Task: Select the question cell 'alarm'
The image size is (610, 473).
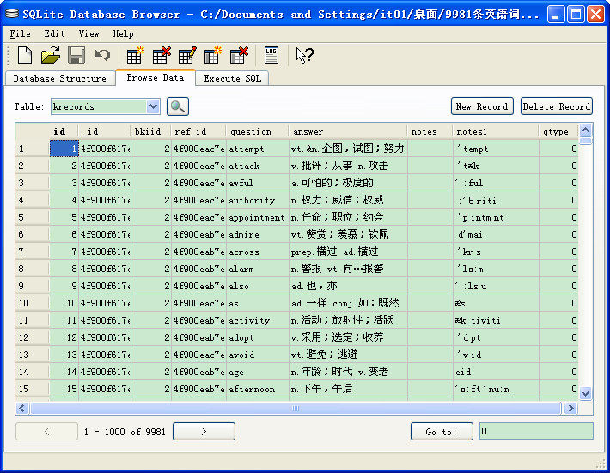Action: (x=257, y=269)
